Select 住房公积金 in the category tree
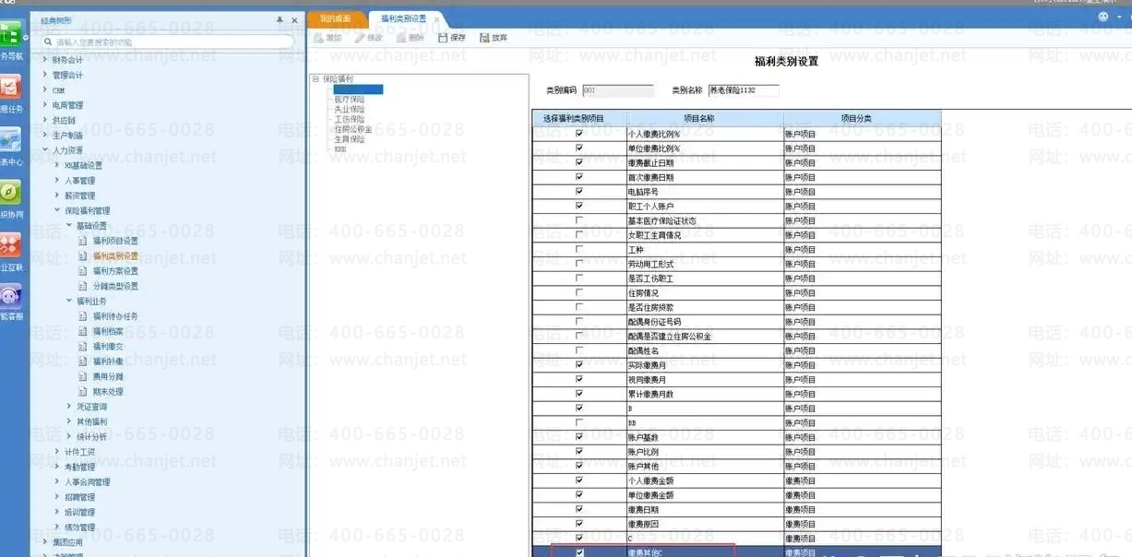The width and height of the screenshot is (1132, 557). click(352, 129)
